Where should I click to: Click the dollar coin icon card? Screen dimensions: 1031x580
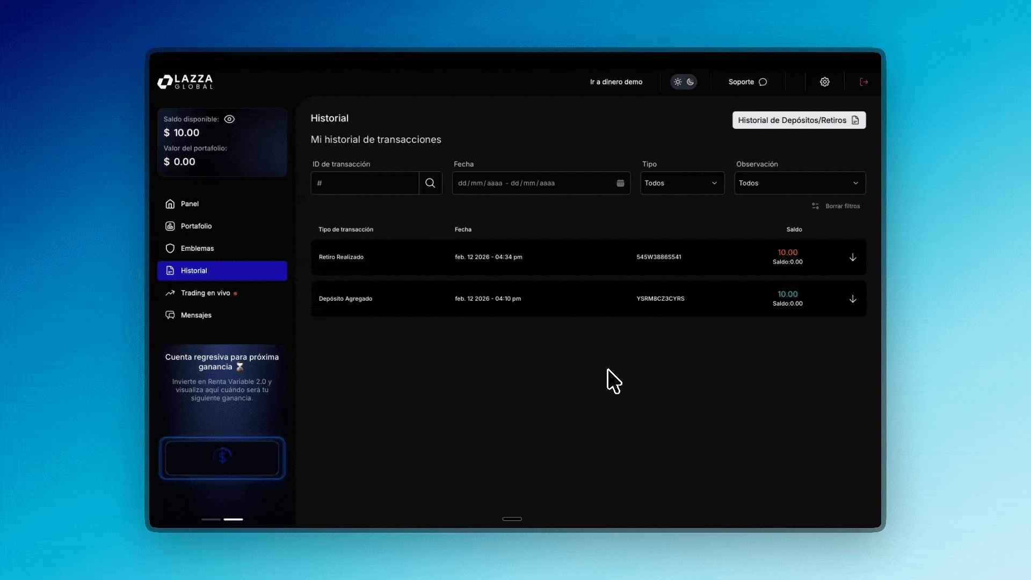pos(222,458)
